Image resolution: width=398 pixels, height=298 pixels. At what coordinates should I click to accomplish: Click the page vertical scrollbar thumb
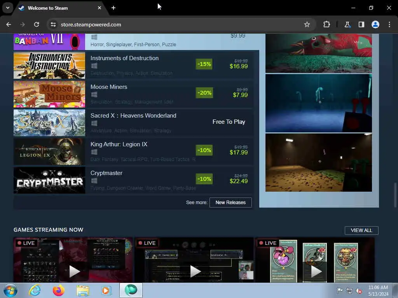tap(395, 195)
